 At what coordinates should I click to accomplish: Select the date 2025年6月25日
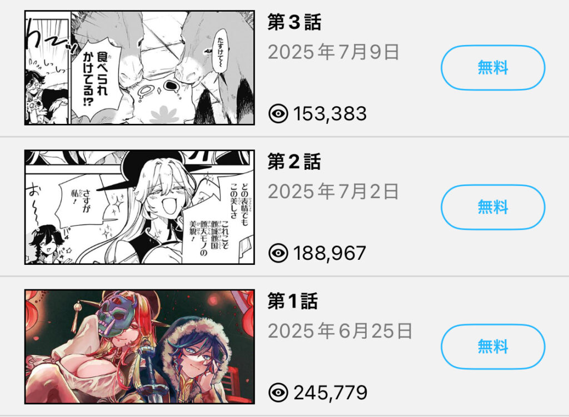pyautogui.click(x=340, y=331)
